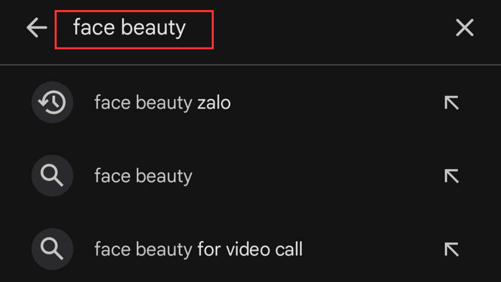Tap blank space in the zalo suggestion row
501x282 pixels.
[x=334, y=102]
